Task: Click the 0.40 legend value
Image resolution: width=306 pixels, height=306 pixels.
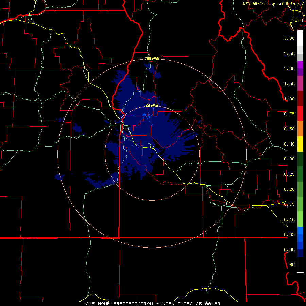Action: (289, 144)
